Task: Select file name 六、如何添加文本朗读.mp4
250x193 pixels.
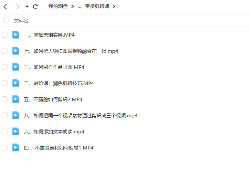Action: pyautogui.click(x=54, y=131)
